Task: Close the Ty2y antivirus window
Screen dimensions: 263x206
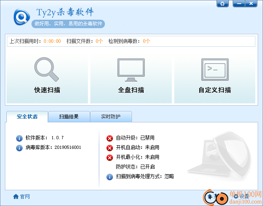Action: click(251, 4)
